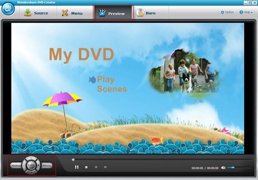
Task: Open the Option settings gear
Action: point(227,12)
